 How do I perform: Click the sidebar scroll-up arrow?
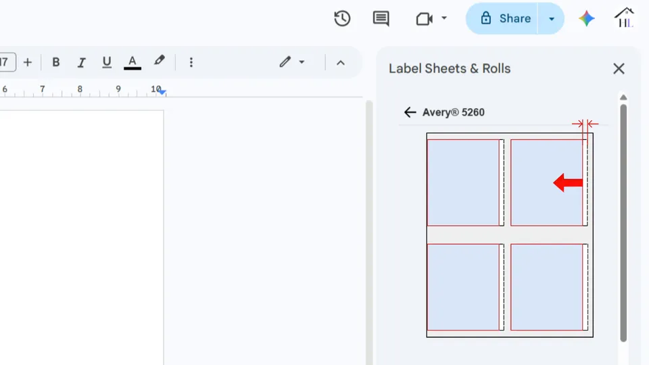(623, 97)
